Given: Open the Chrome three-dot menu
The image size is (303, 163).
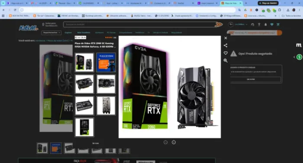Looking at the screenshot, I should coord(300,10).
